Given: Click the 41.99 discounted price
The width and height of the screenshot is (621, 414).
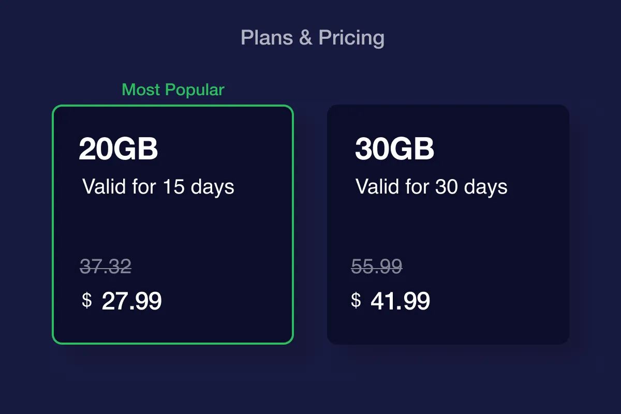Looking at the screenshot, I should (400, 301).
